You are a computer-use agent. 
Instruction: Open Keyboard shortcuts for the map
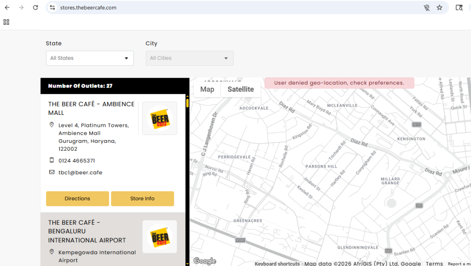coord(277,264)
